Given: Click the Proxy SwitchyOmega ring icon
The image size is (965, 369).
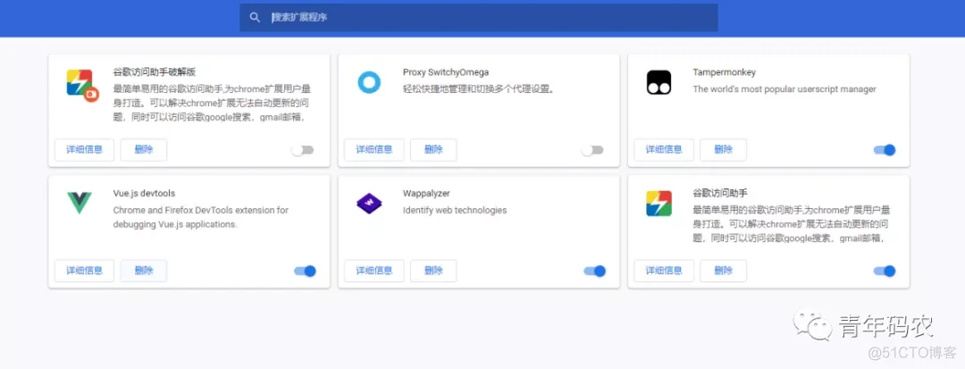Looking at the screenshot, I should click(369, 82).
